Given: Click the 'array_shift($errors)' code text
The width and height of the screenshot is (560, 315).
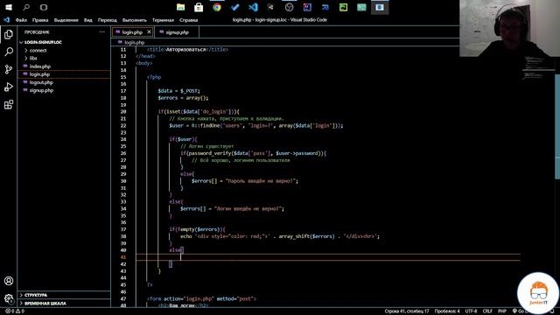Looking at the screenshot, I should (x=306, y=236).
